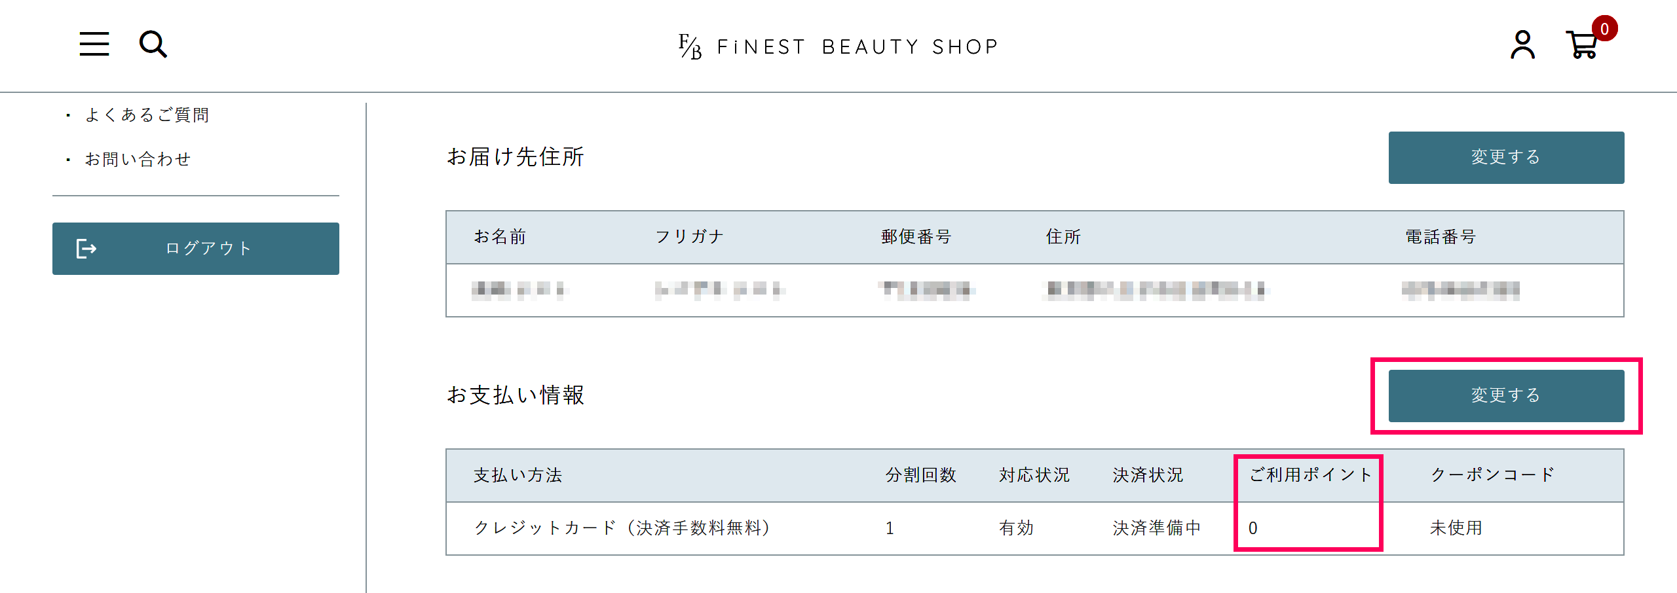This screenshot has height=593, width=1677.
Task: Open お問い合わせ sidebar link
Action: pos(138,160)
